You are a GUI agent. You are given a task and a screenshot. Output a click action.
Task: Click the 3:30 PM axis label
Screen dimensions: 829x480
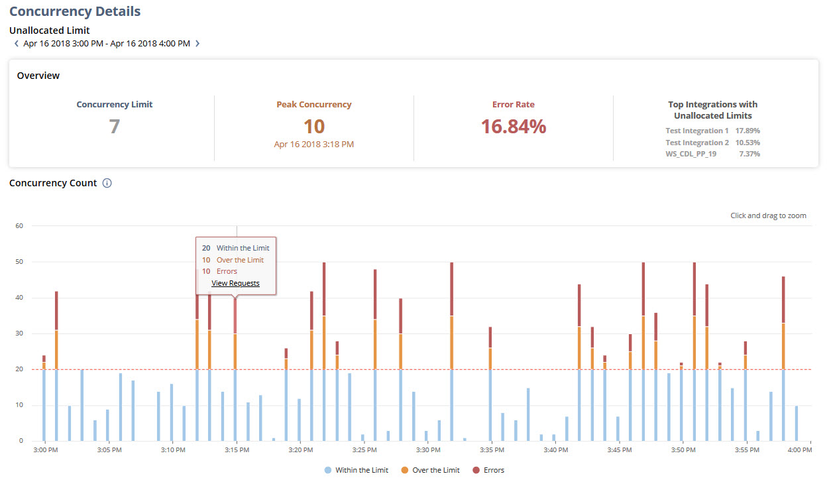click(x=428, y=450)
